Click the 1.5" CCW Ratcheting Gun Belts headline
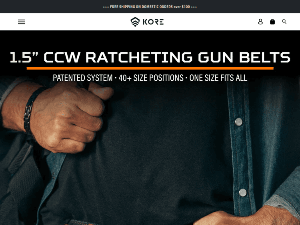 (150, 57)
